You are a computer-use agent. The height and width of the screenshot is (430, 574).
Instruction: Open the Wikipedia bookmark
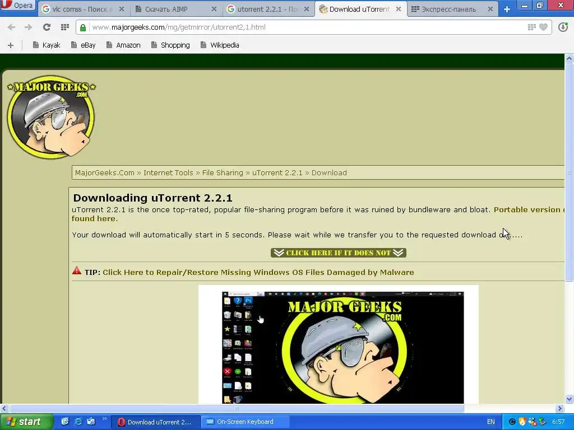click(220, 45)
